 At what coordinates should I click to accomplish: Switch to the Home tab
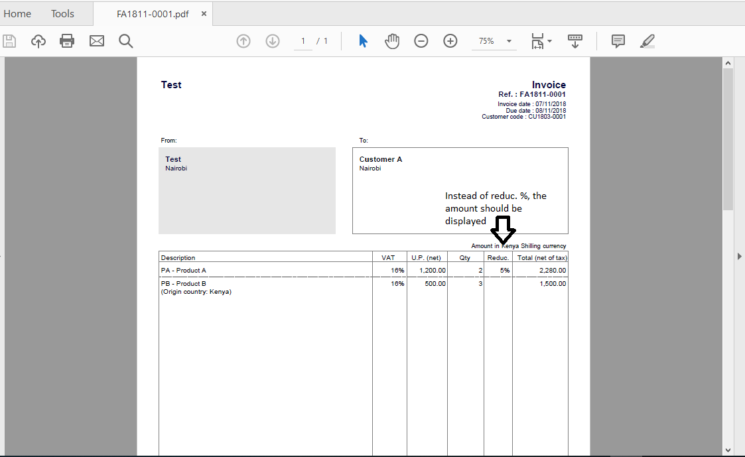[x=17, y=14]
